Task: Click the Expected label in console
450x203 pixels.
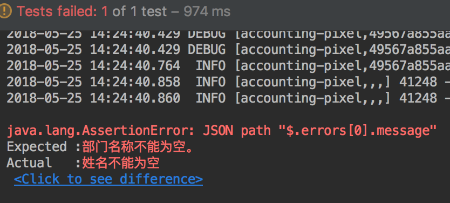Action: (x=37, y=147)
